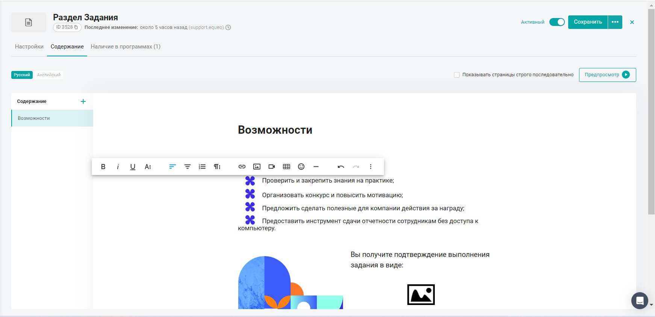Open Предпросмотр of the content
Image resolution: width=655 pixels, height=317 pixels.
click(607, 75)
